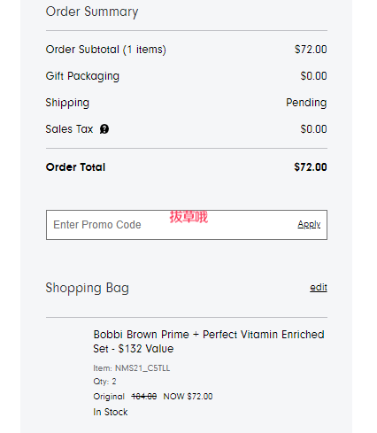
Task: Edit the Shopping Bag
Action: [x=319, y=288]
